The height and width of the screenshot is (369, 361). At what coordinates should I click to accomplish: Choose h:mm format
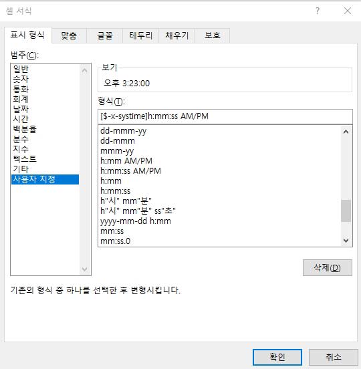click(219, 181)
